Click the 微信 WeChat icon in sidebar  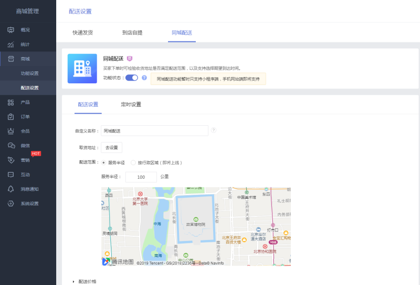coord(10,146)
